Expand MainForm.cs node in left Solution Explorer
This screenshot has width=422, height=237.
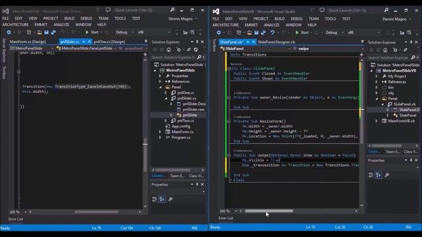160,132
